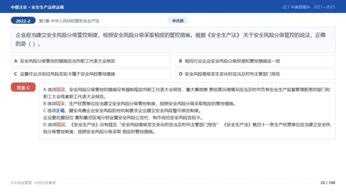Click the 单选题 question type tag
The height and width of the screenshot is (194, 346).
(178, 21)
